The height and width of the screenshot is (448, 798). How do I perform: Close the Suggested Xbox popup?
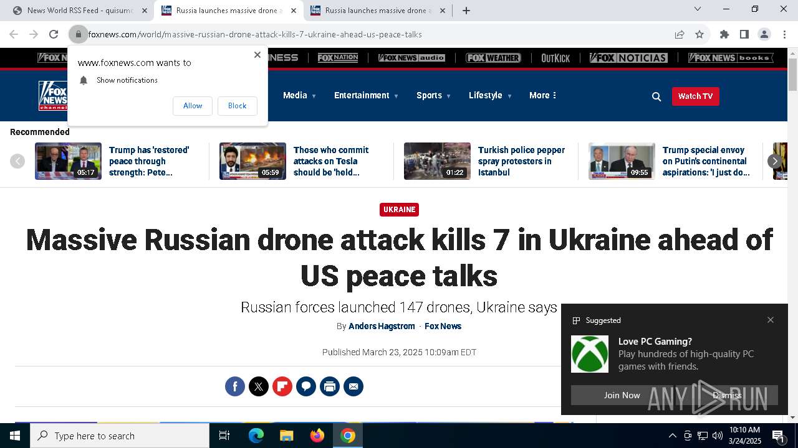tap(771, 320)
